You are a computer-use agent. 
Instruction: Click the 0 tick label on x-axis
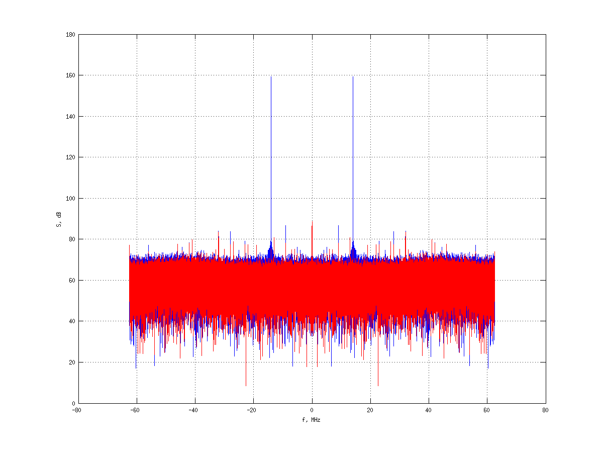pos(312,410)
